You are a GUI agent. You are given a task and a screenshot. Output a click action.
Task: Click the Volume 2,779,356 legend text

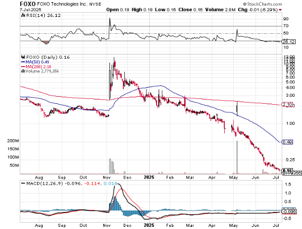coord(42,71)
